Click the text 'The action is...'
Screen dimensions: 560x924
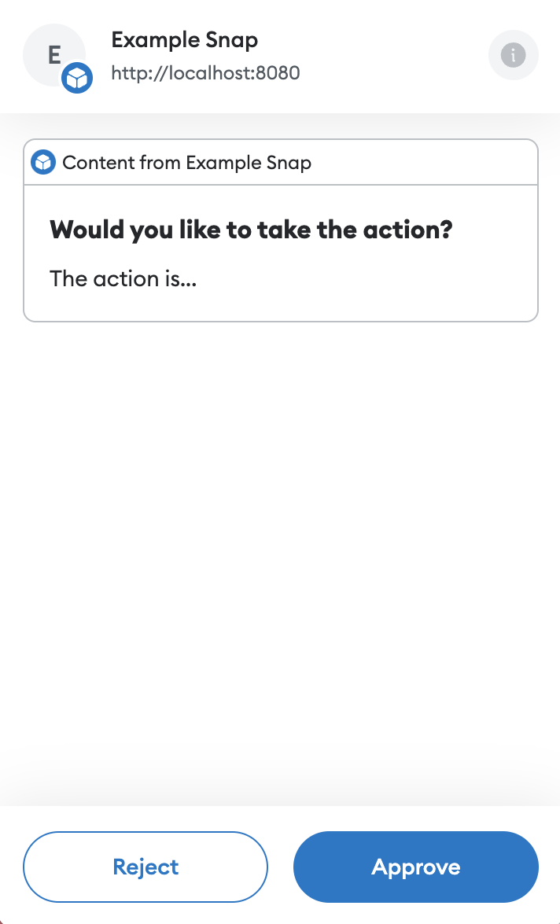click(x=123, y=278)
